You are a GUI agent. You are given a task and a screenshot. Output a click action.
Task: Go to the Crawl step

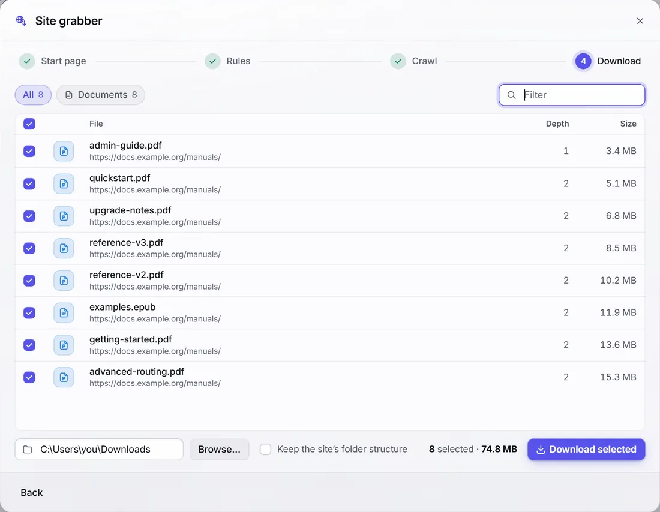point(424,61)
